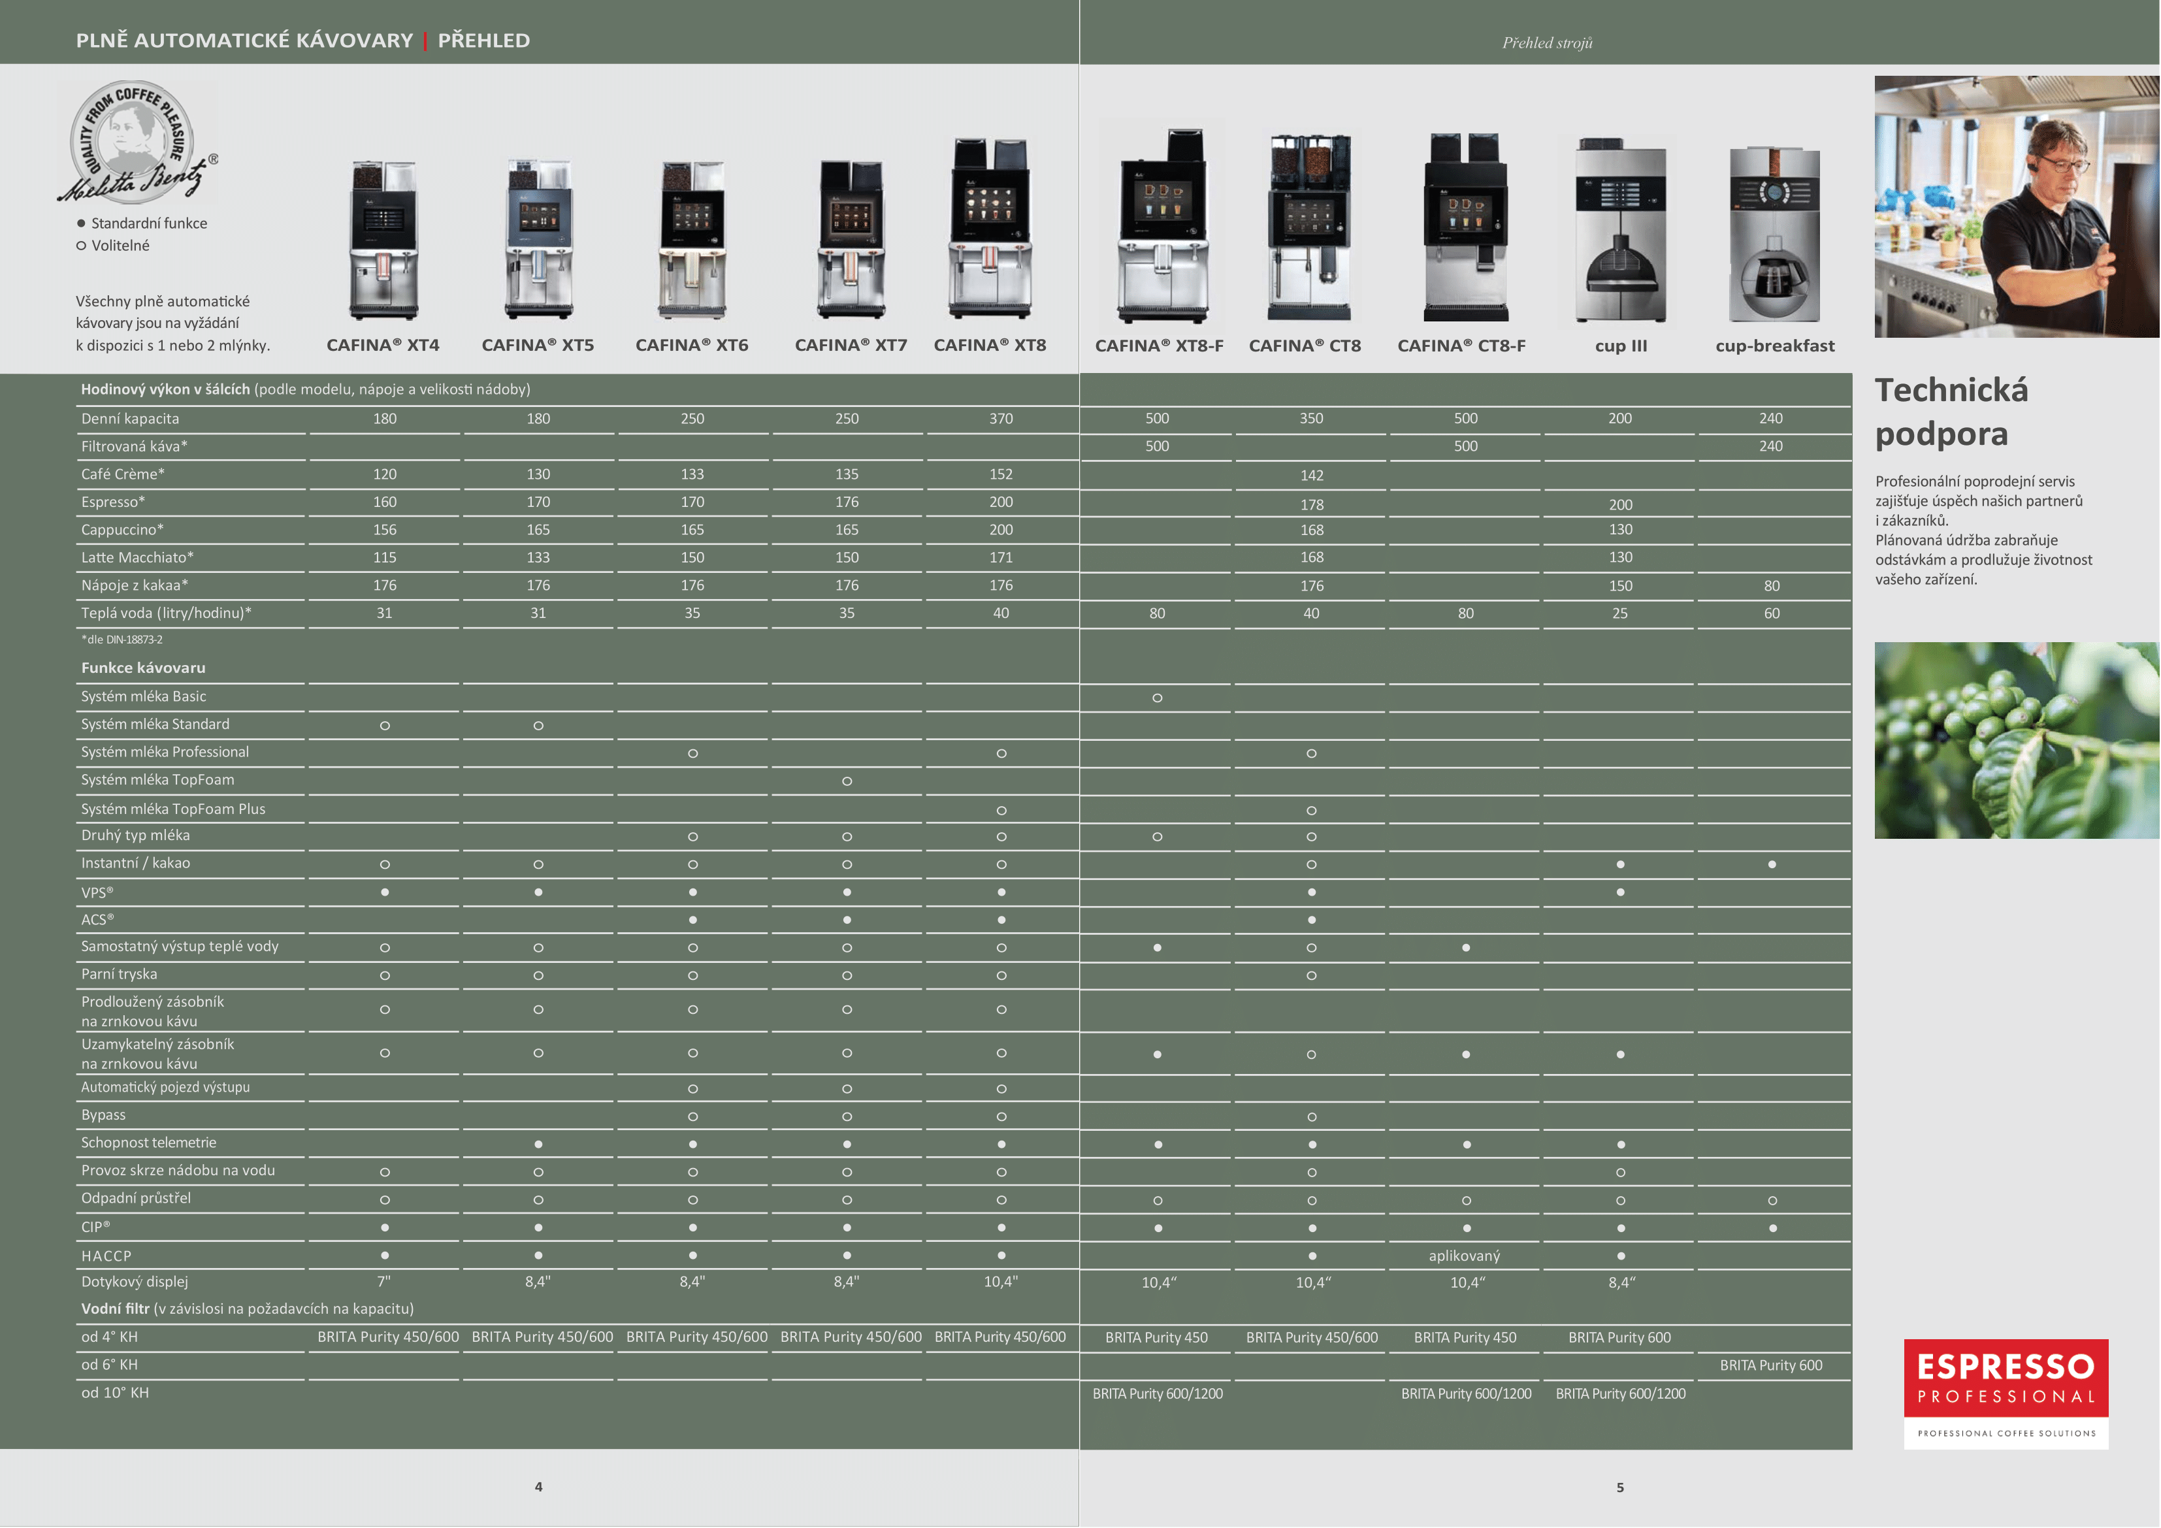Select the CAFINA XT8-F machine image

[x=1163, y=226]
